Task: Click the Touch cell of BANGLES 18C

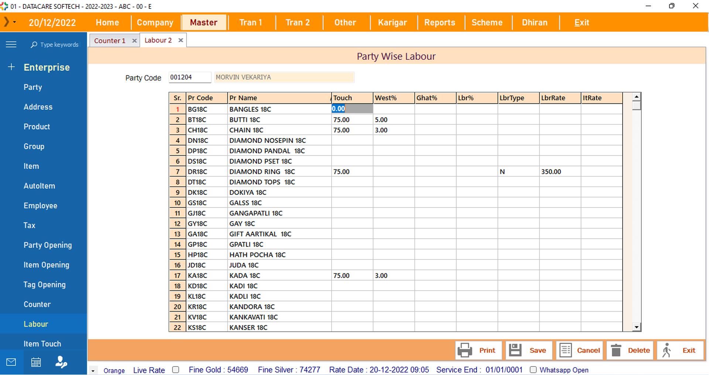Action: tap(352, 109)
